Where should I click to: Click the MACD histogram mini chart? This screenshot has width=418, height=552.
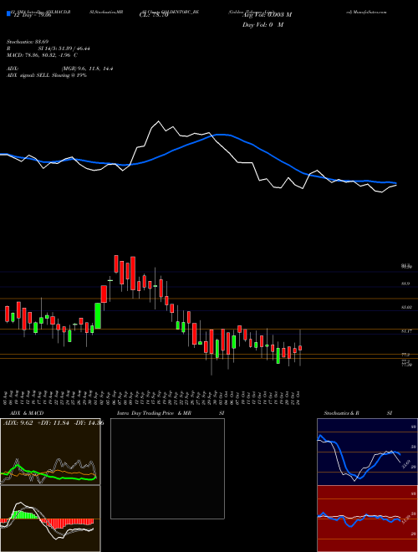point(50,519)
